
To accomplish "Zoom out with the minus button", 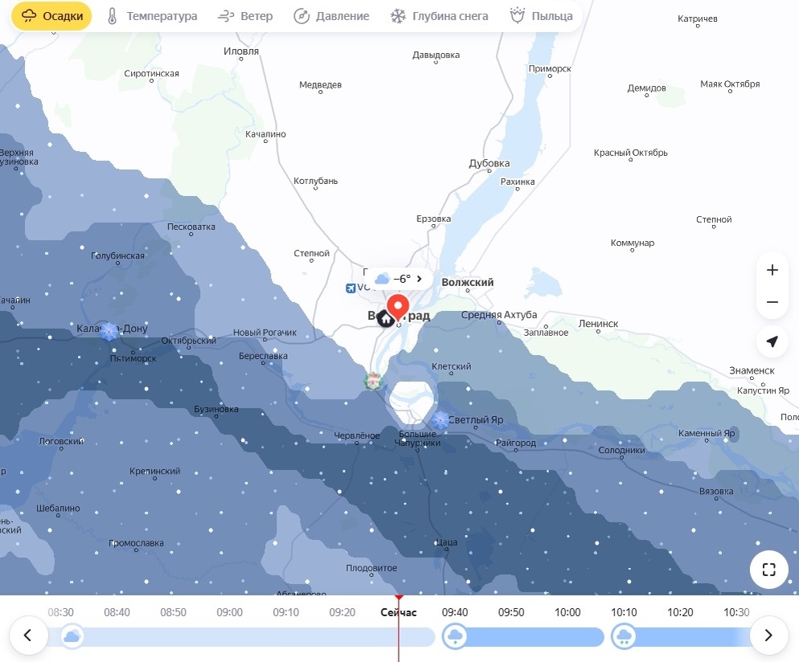I will [772, 302].
